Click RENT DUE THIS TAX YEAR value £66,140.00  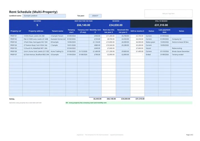point(83,25)
